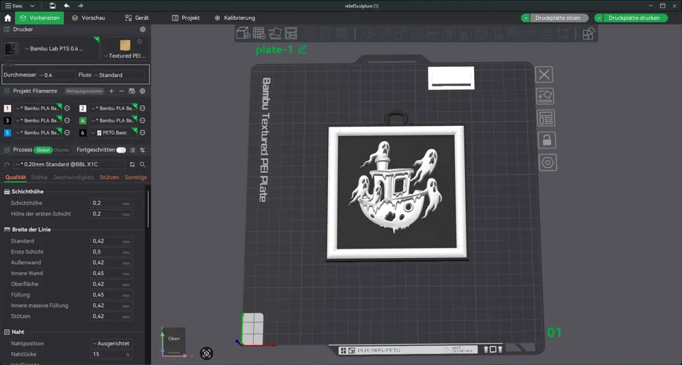Open Bambu Lab P1S printer dropdown

[51, 48]
